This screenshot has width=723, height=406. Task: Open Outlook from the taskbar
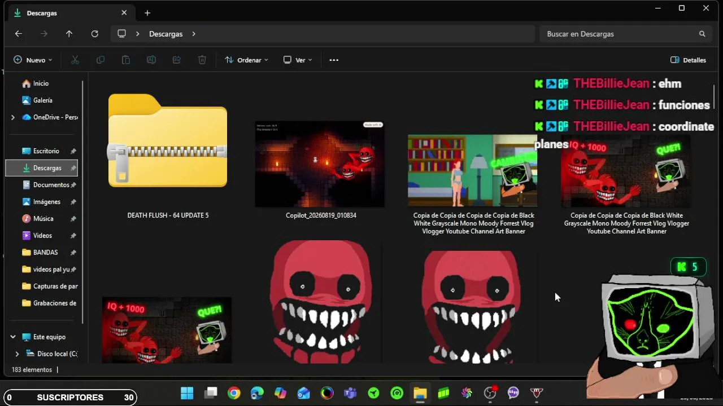[304, 393]
